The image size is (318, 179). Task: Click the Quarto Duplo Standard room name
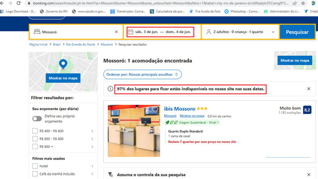[x=185, y=131]
